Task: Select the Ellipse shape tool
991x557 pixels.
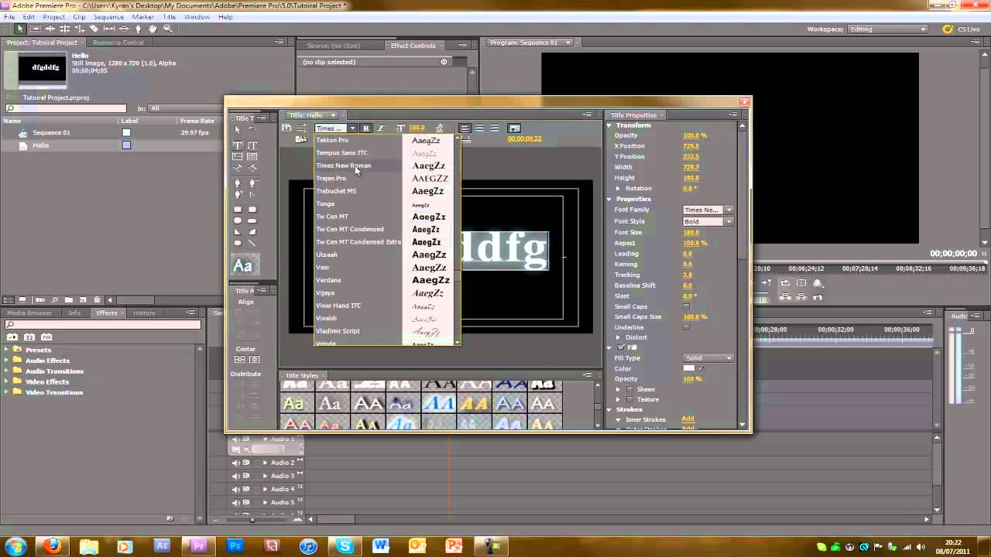Action: [x=238, y=243]
